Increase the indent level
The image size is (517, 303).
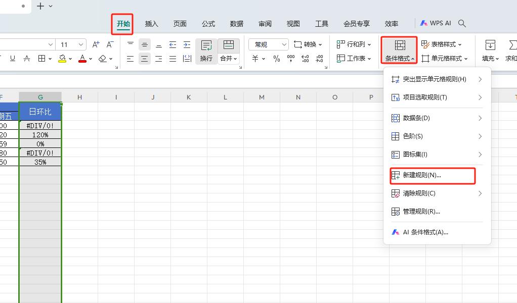[187, 44]
